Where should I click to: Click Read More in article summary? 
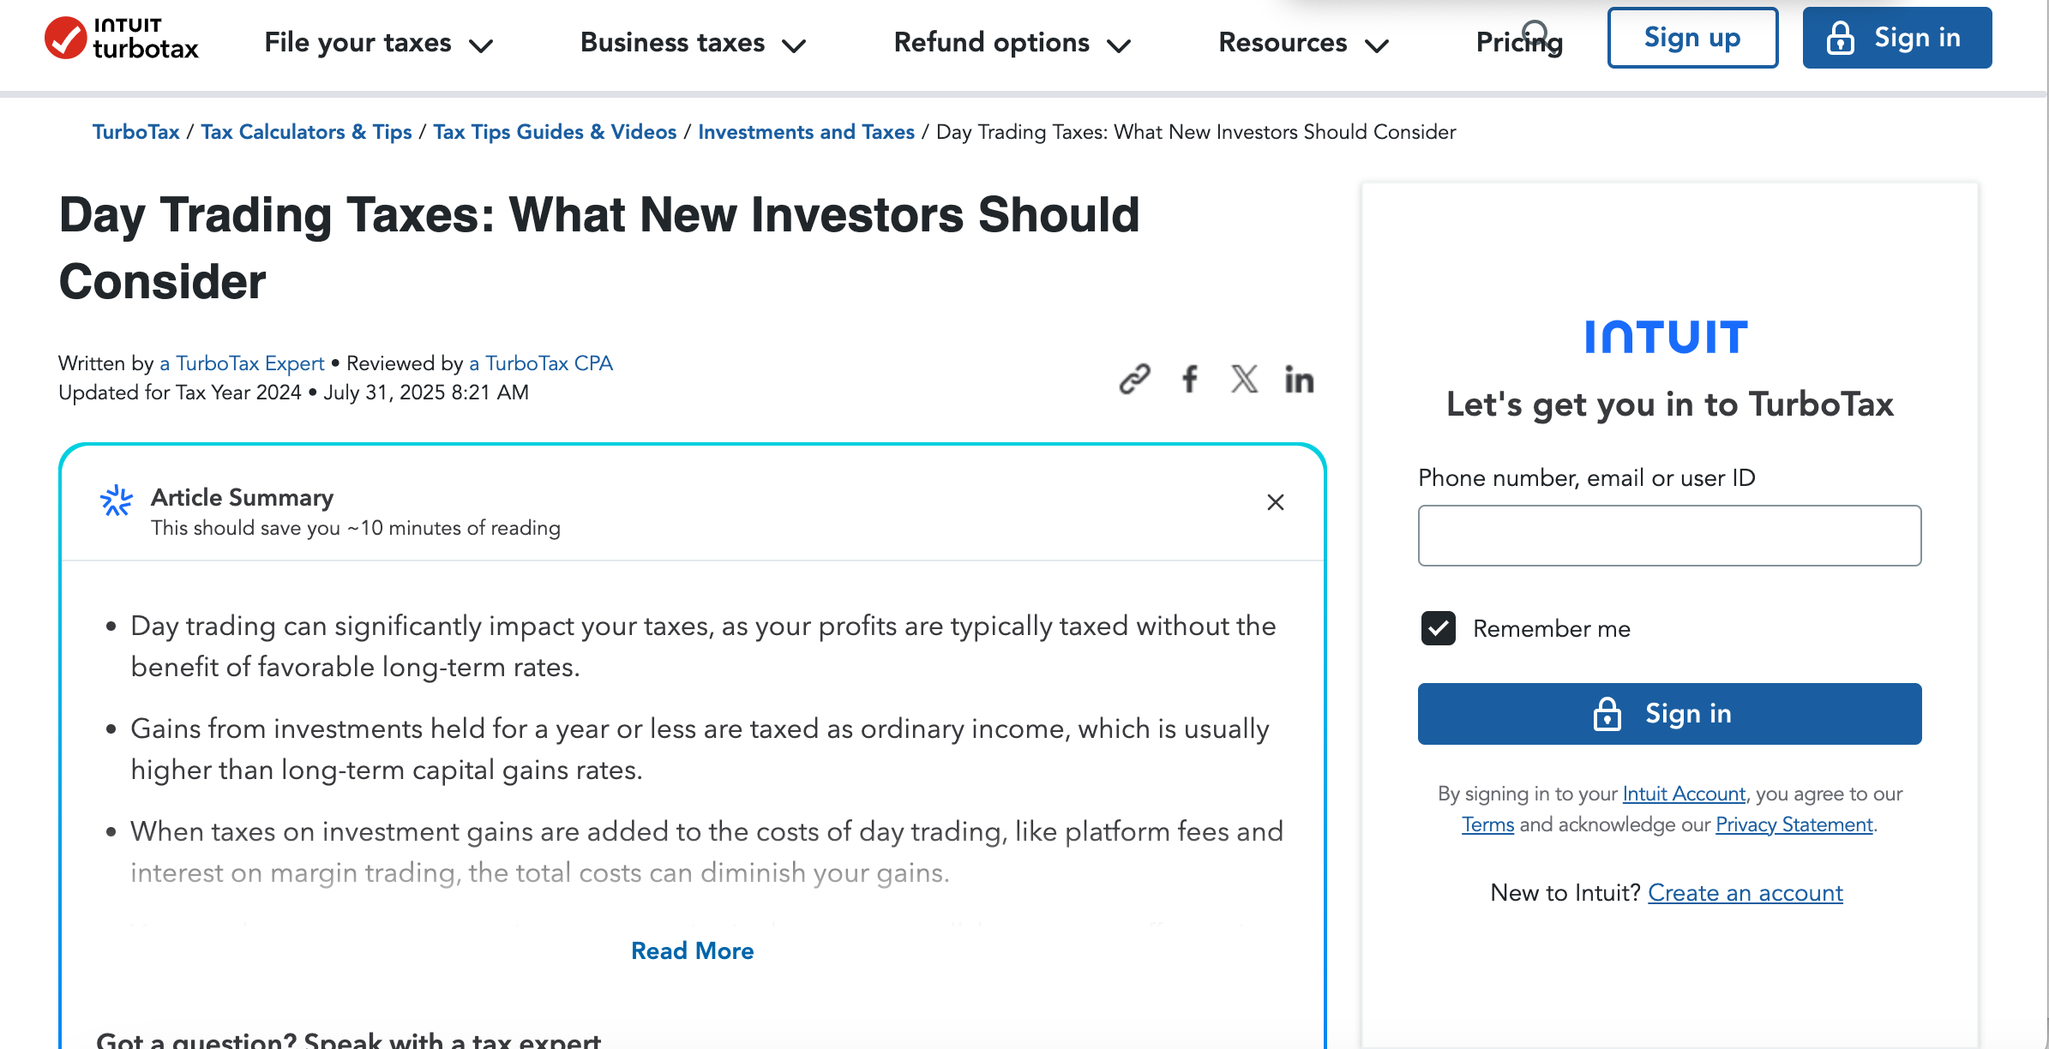(x=692, y=950)
